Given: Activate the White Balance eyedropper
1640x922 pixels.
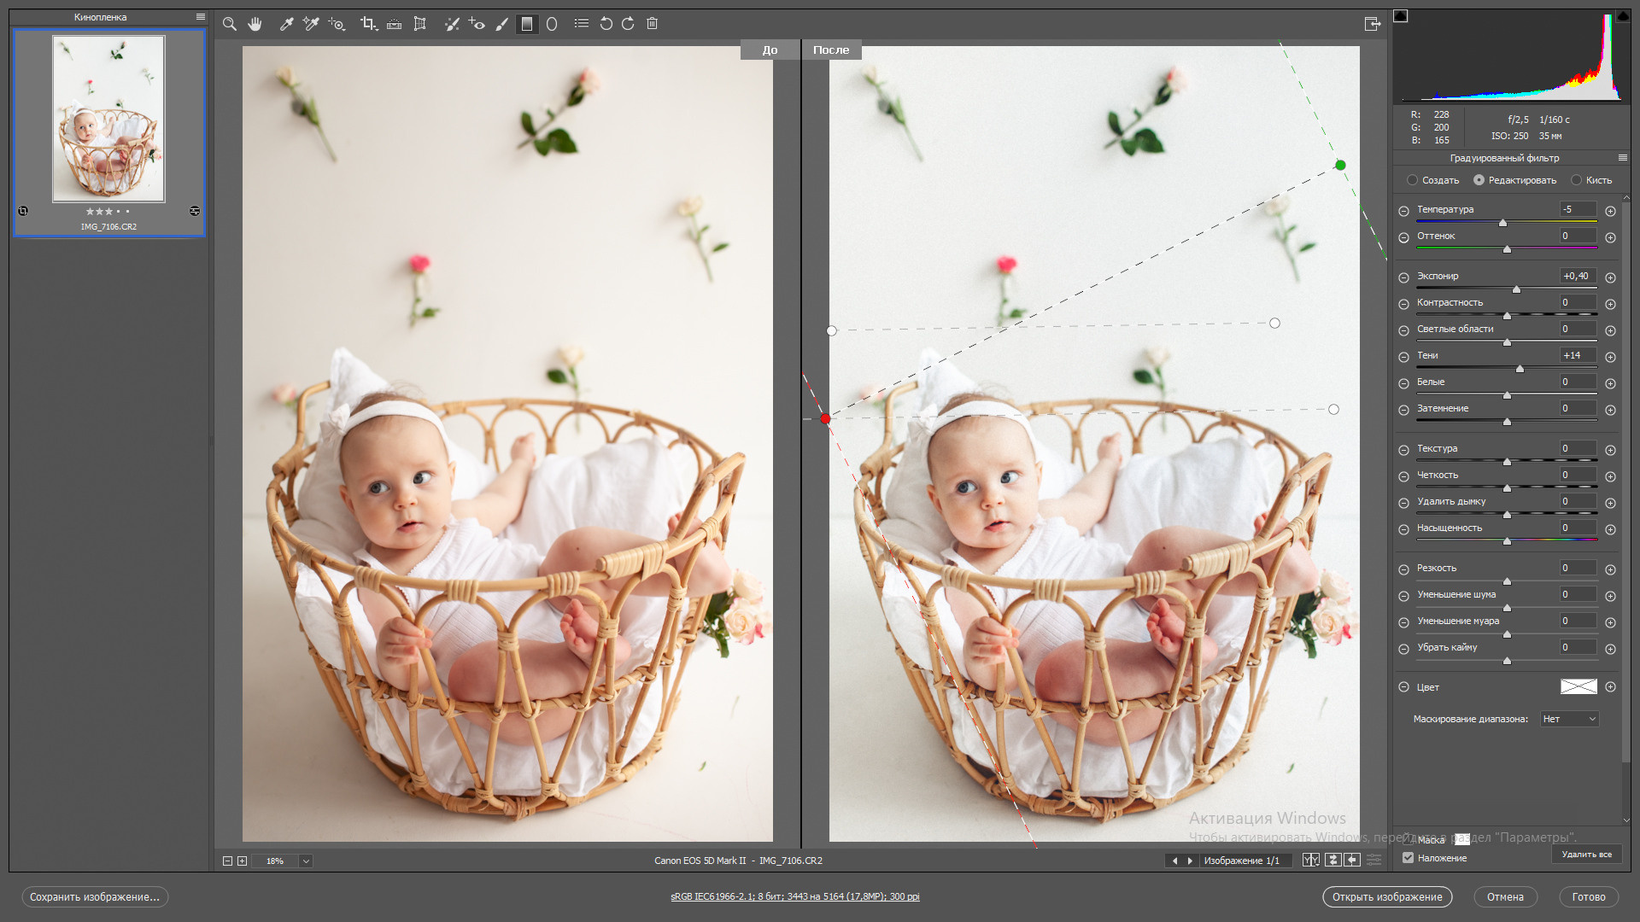Looking at the screenshot, I should (286, 24).
